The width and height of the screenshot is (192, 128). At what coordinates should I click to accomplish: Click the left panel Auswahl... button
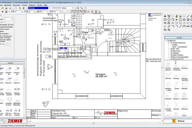coord(11,63)
